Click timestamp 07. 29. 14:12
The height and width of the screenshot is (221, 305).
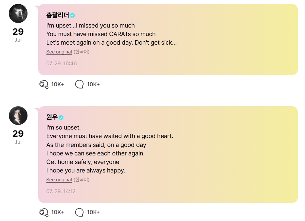(61, 191)
